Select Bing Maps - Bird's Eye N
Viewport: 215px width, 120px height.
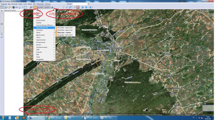pyautogui.click(x=65, y=35)
